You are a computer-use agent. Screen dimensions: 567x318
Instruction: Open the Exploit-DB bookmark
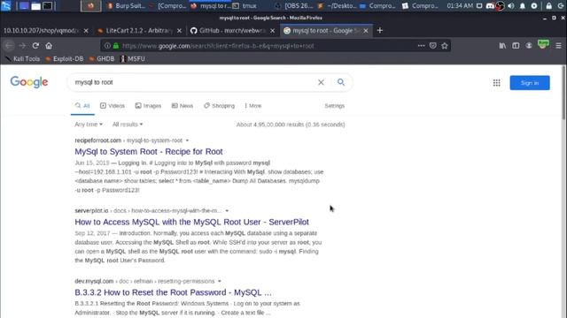pyautogui.click(x=65, y=59)
